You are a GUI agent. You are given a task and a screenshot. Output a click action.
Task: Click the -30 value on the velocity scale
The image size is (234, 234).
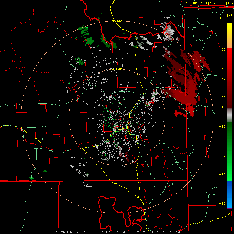[222, 146]
